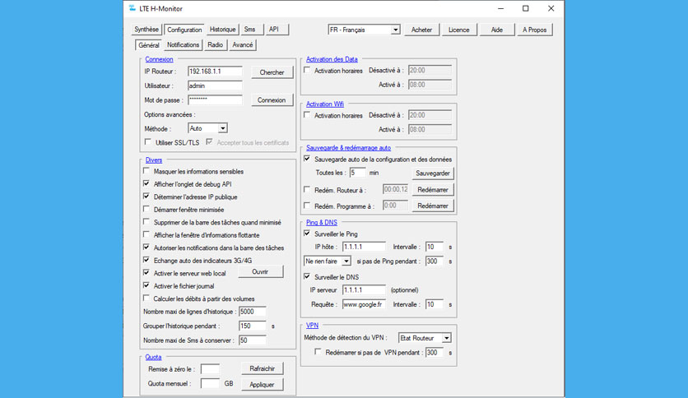Click the Rafraichir quota button
The image size is (688, 398).
262,368
